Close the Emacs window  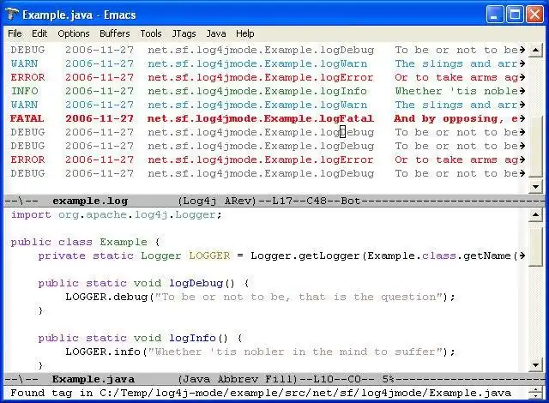point(534,15)
